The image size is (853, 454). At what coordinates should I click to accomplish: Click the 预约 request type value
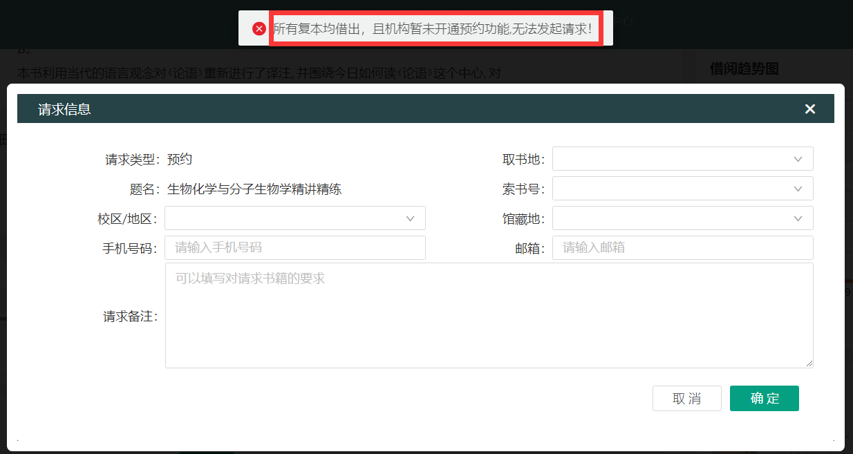coord(180,160)
